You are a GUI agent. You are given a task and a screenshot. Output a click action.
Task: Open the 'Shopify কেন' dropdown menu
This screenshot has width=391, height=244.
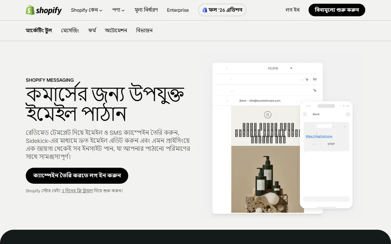(86, 10)
